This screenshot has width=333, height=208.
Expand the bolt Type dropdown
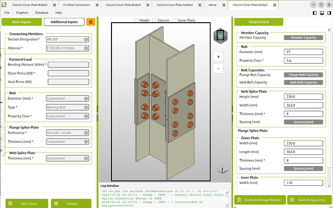pos(68,107)
